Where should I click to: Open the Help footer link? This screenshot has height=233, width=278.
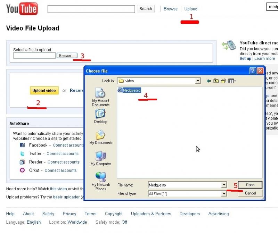(10, 214)
